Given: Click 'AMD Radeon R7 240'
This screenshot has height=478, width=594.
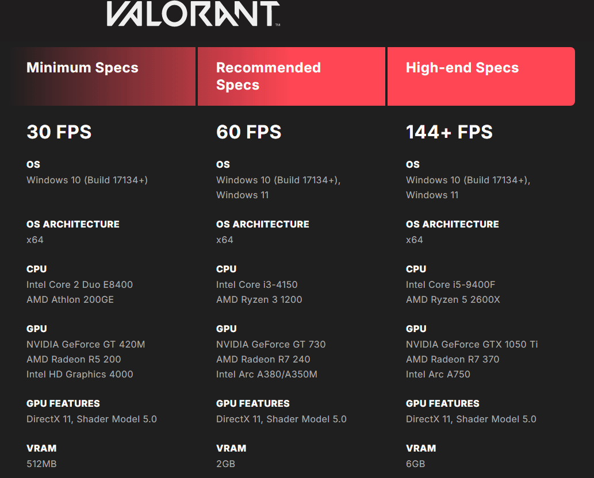Looking at the screenshot, I should (263, 360).
